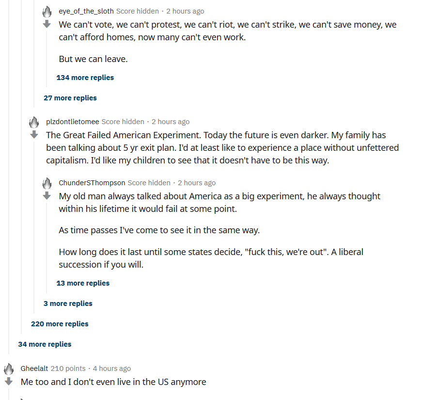Image resolution: width=422 pixels, height=400 pixels.
Task: Show the 220 more replies
Action: [x=60, y=324]
